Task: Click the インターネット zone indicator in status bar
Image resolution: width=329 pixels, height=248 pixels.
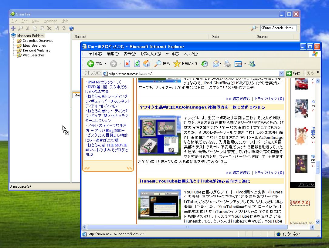Action: [289, 234]
